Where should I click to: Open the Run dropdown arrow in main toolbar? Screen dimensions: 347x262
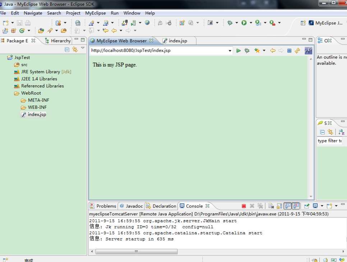(251, 23)
